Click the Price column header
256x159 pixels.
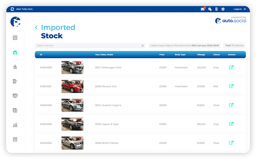[162, 55]
